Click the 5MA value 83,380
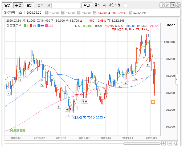This screenshot has height=146, width=184. tap(88, 26)
